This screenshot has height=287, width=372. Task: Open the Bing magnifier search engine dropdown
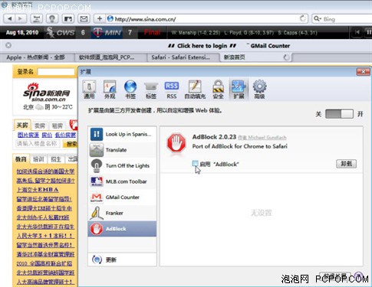pos(318,19)
